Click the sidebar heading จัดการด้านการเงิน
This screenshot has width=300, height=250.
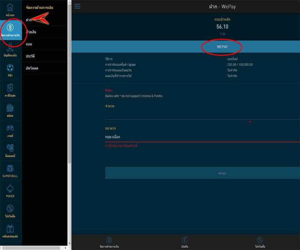[39, 7]
